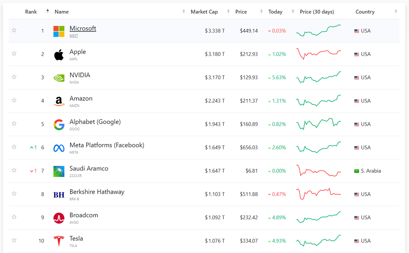
Task: Toggle favorite star for Microsoft
Action: click(x=14, y=30)
